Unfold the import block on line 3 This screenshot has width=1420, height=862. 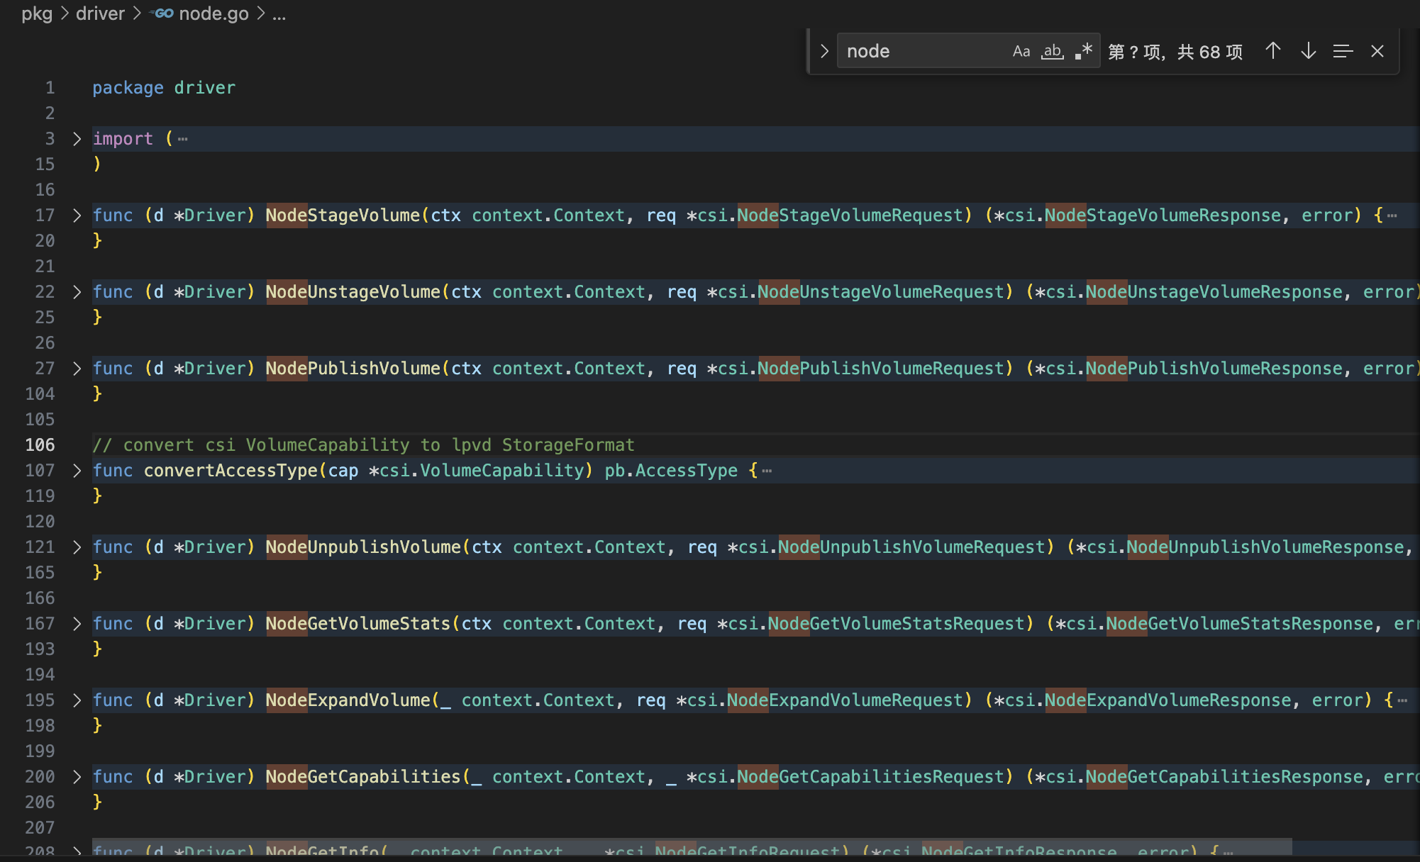pos(77,139)
